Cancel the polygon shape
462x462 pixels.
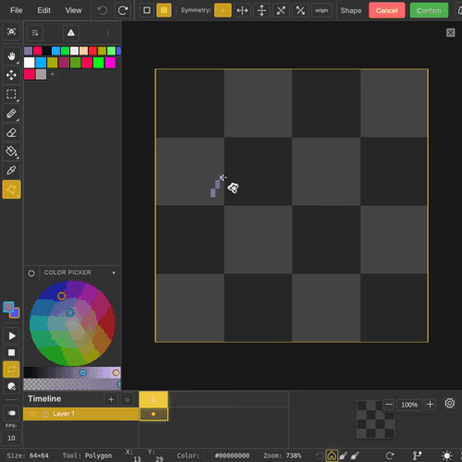pyautogui.click(x=386, y=10)
